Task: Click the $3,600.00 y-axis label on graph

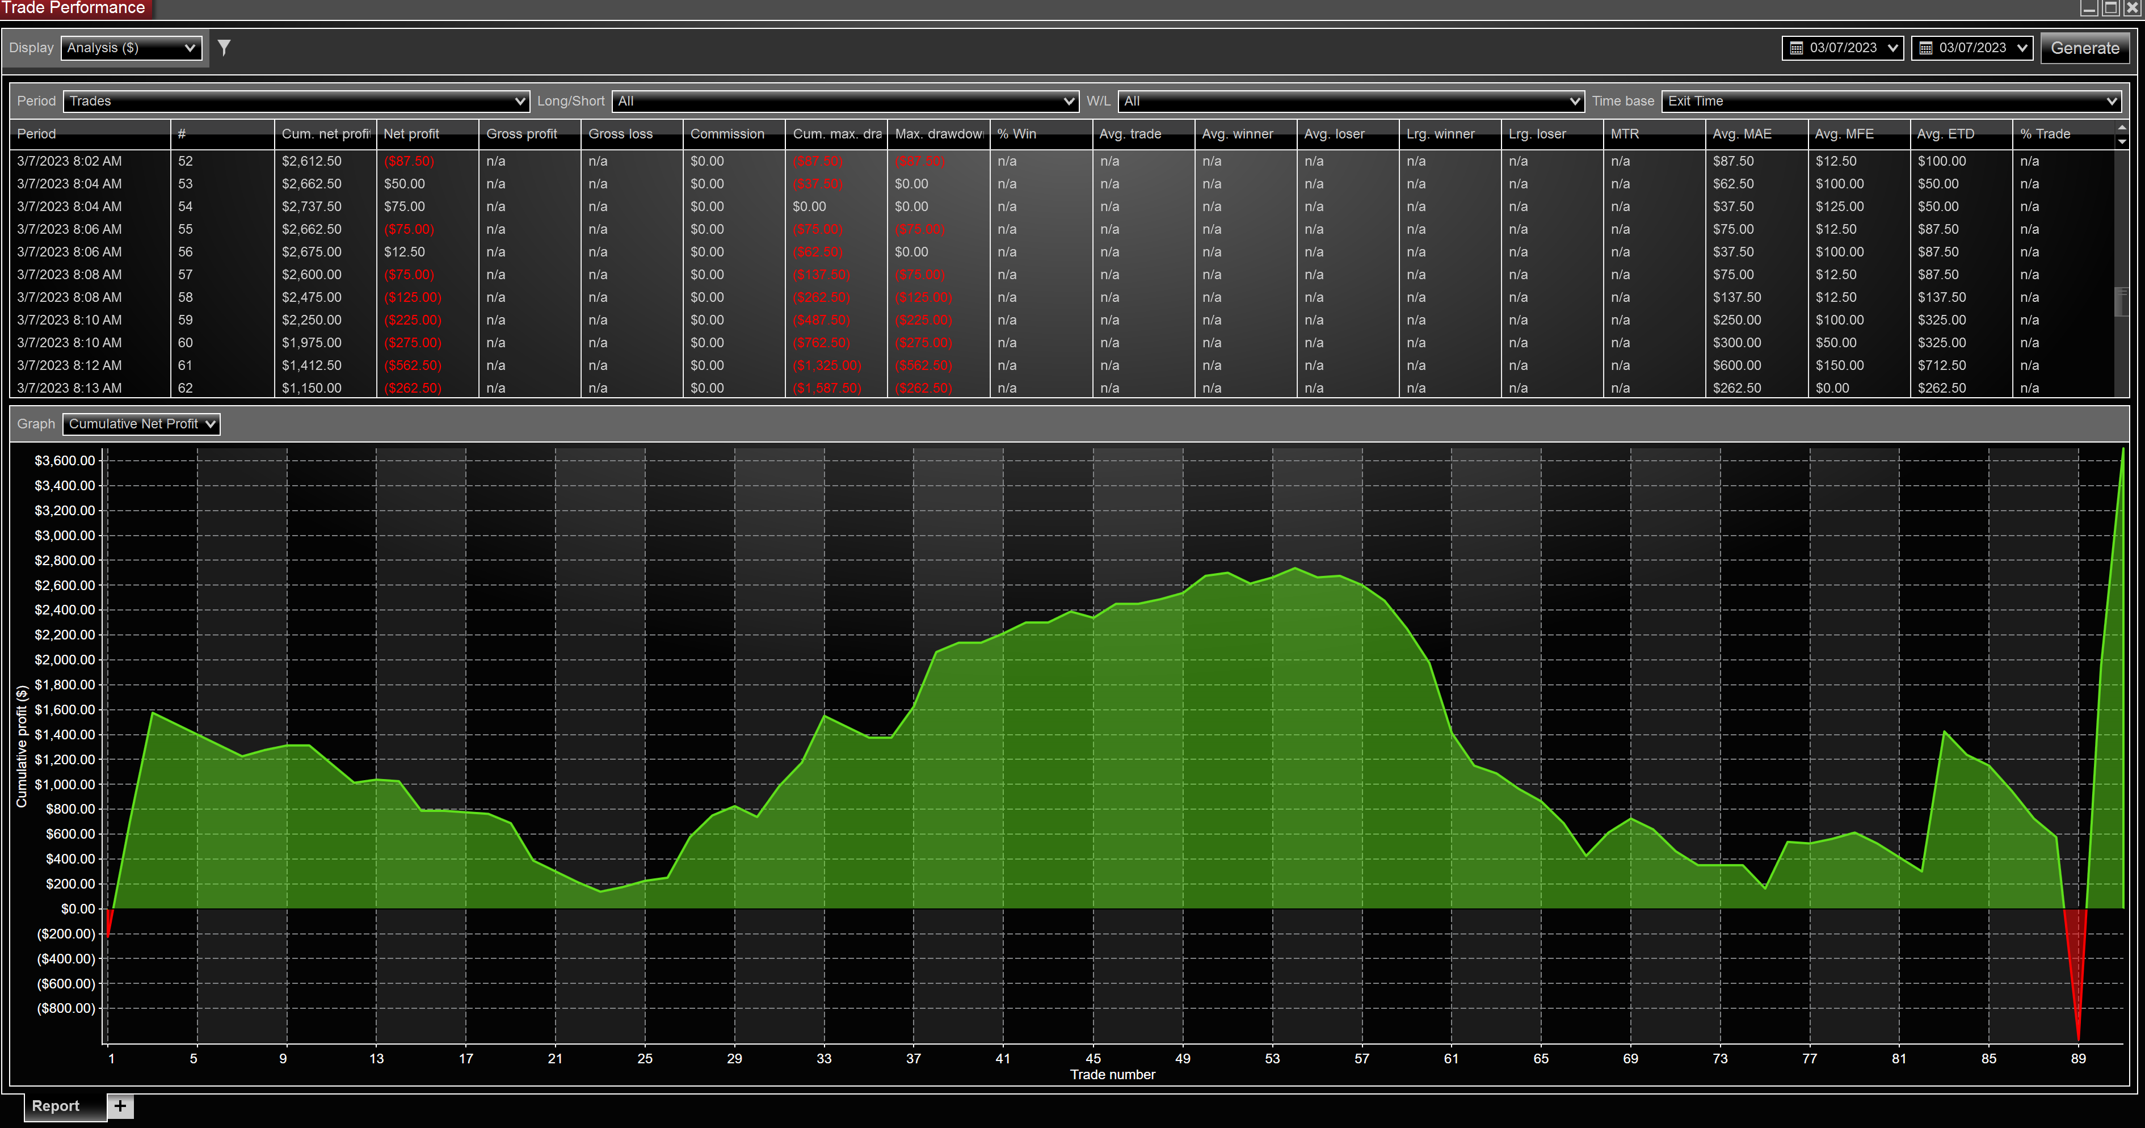Action: [x=65, y=460]
